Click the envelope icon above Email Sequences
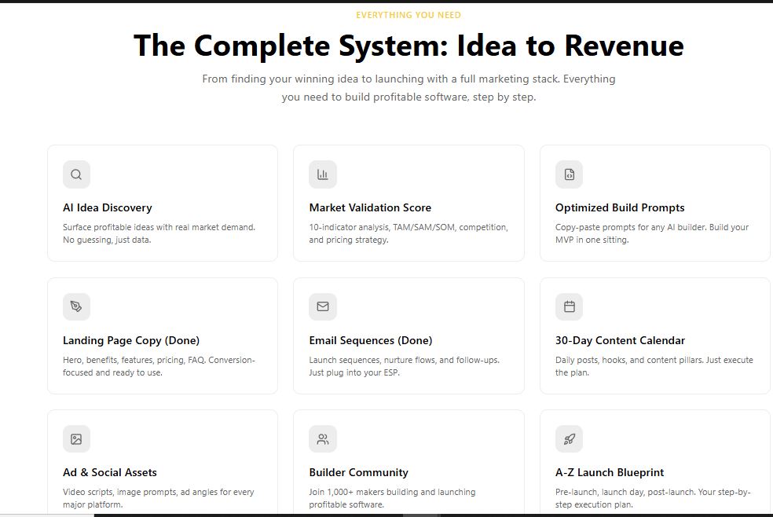This screenshot has height=517, width=773. click(x=322, y=306)
